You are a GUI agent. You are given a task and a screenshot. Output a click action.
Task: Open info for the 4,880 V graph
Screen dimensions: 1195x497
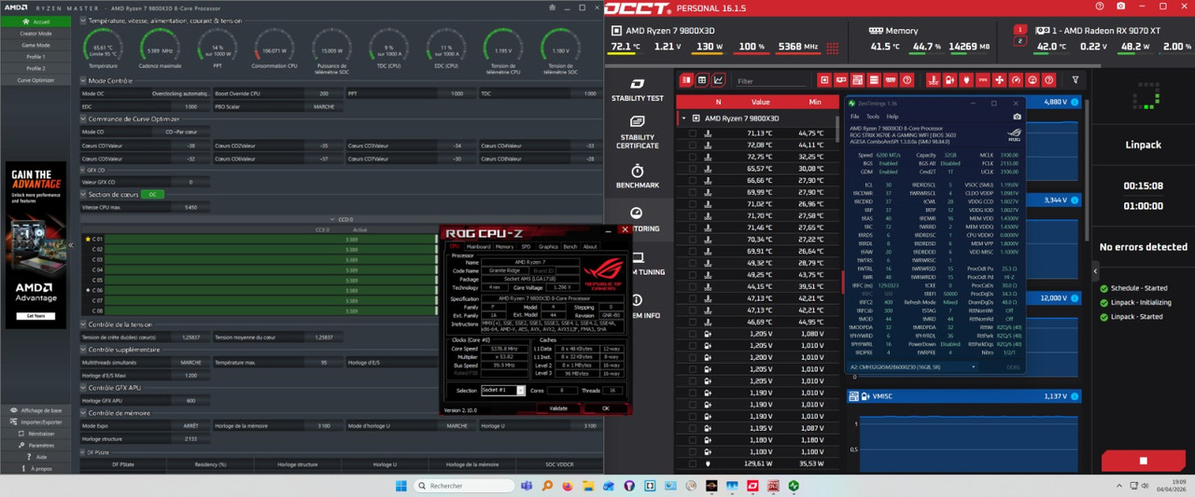[1075, 102]
